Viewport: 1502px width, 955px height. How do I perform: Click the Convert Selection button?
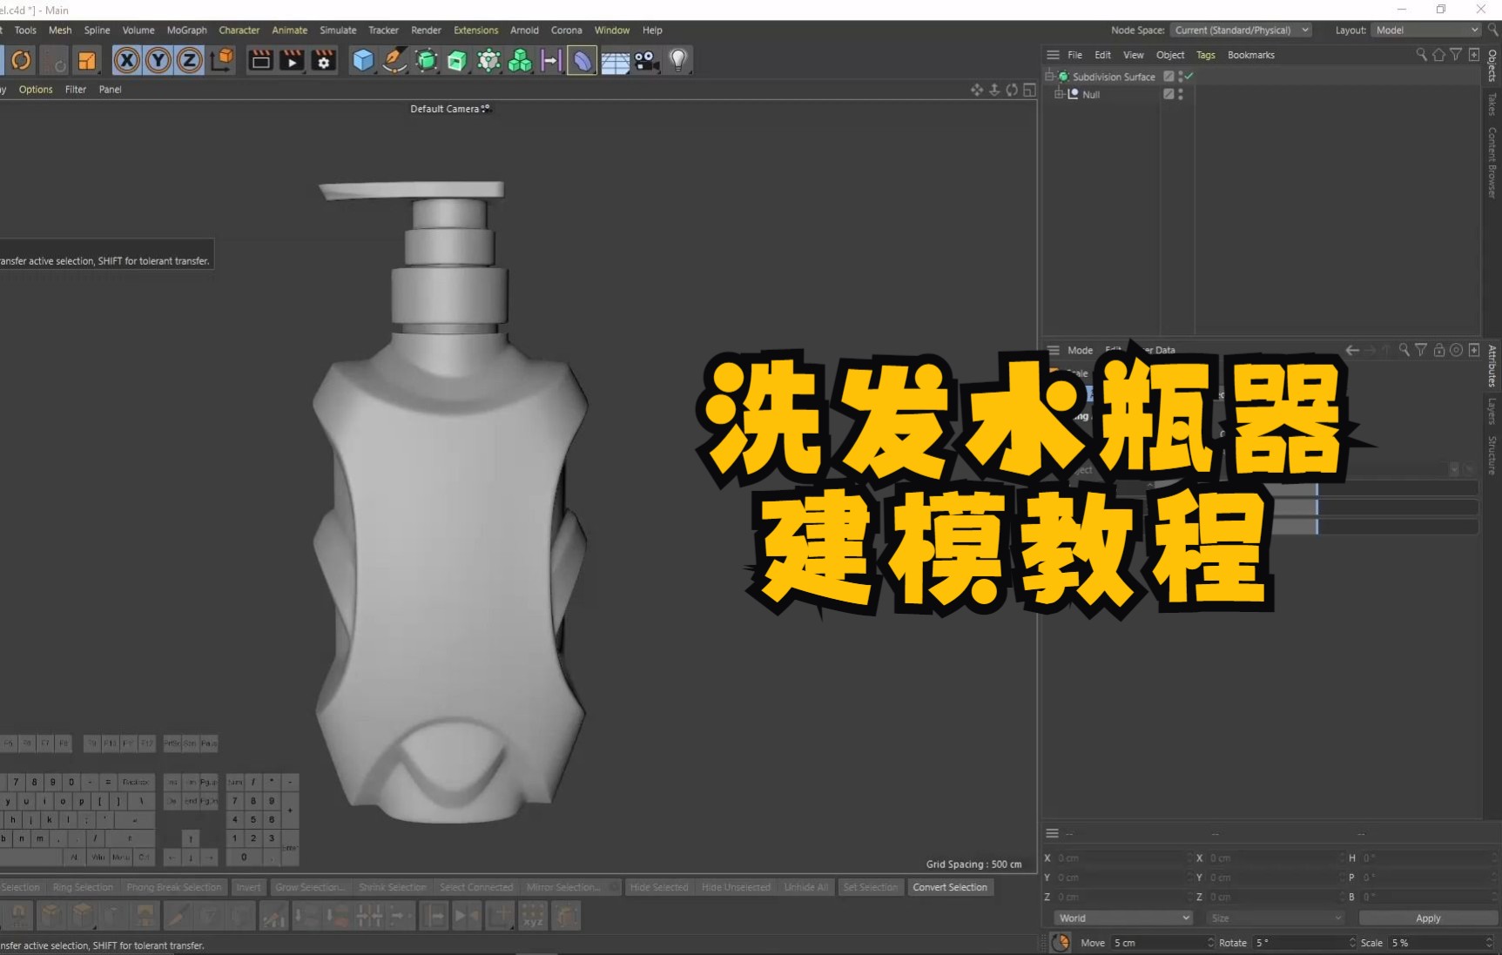(x=951, y=887)
